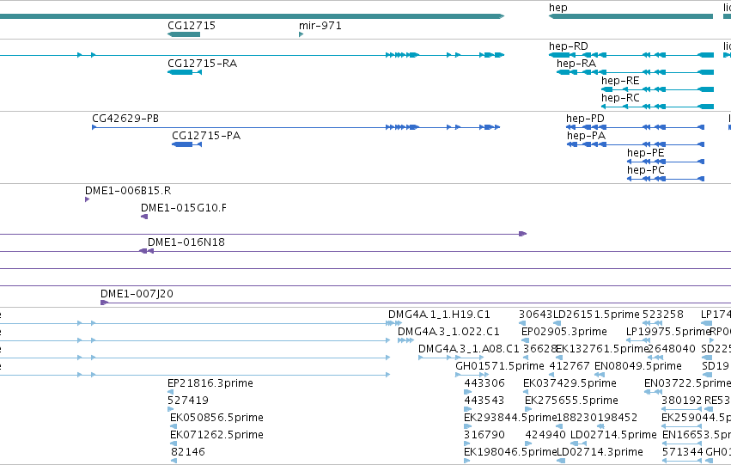Select the EK050856.5prime EST label
Viewport: 731px width, 465px height.
pyautogui.click(x=216, y=418)
